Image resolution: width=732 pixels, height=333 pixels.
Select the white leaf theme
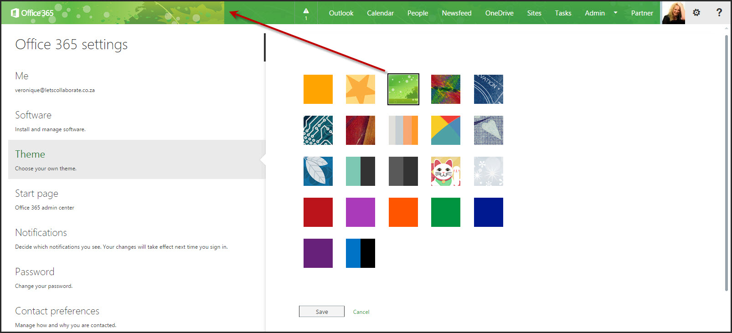(x=318, y=171)
